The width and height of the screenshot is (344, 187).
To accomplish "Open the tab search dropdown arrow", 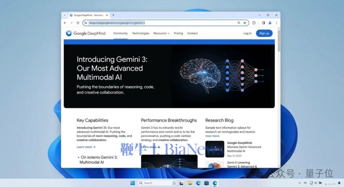I will pyautogui.click(x=65, y=15).
